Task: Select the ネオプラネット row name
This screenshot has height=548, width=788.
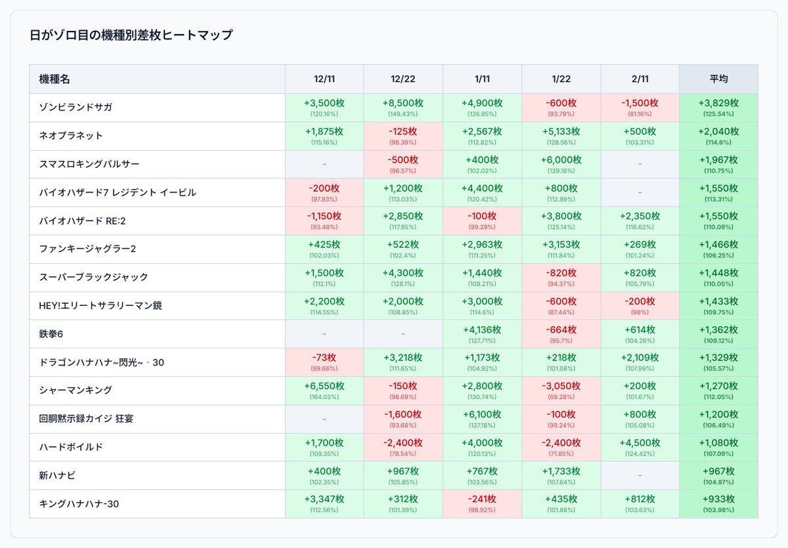Action: (x=71, y=135)
